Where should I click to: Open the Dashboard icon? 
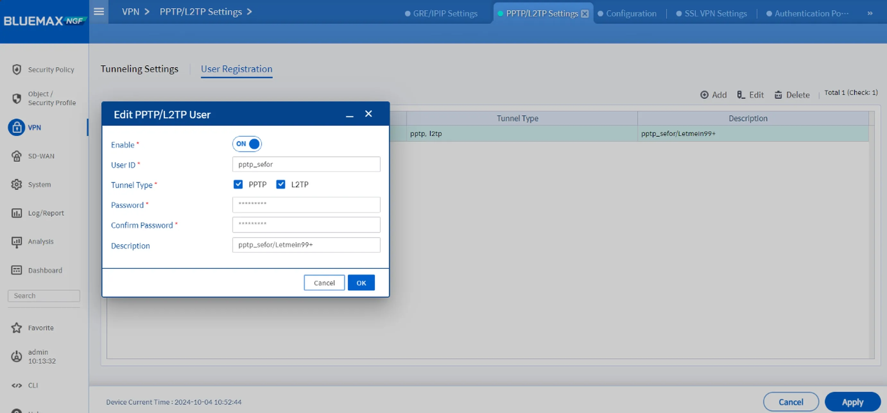tap(17, 270)
